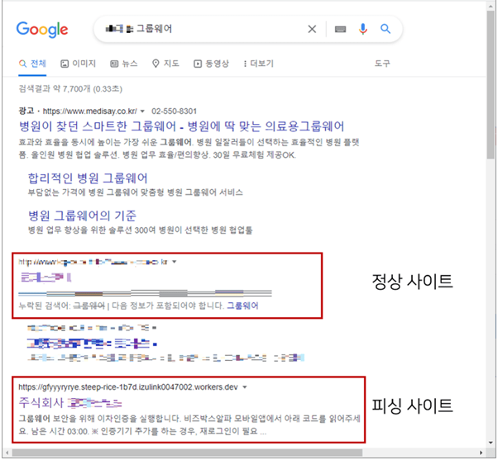This screenshot has width=498, height=460.
Task: Click the ad phone number 02-550-8301
Action: [x=174, y=111]
